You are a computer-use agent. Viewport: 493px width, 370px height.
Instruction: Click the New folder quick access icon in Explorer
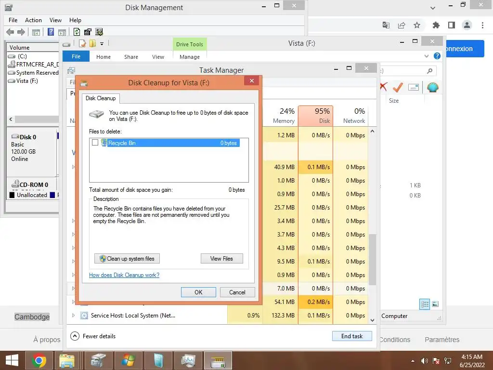pyautogui.click(x=92, y=43)
